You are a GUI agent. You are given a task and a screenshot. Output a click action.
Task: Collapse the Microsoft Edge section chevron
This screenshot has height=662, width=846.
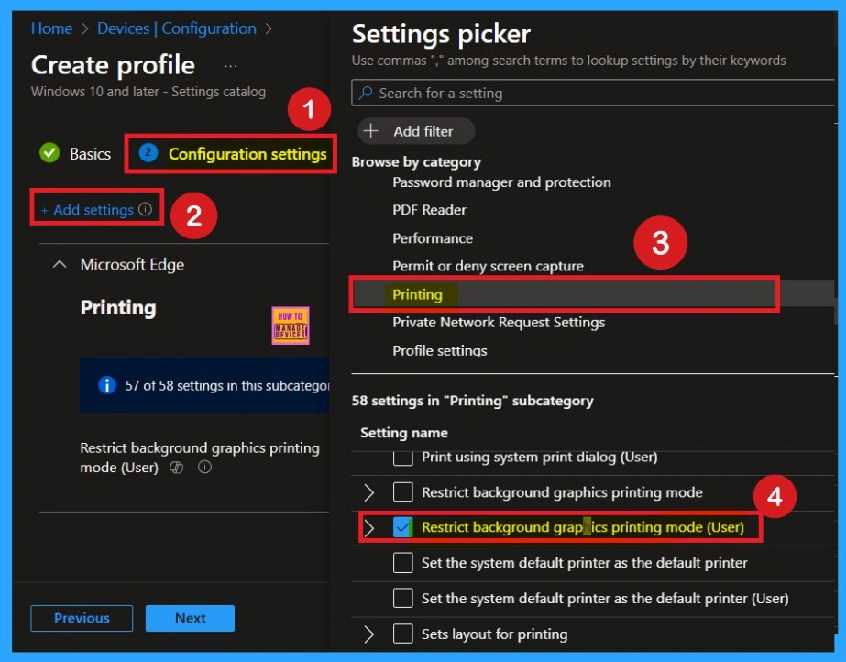pos(60,264)
